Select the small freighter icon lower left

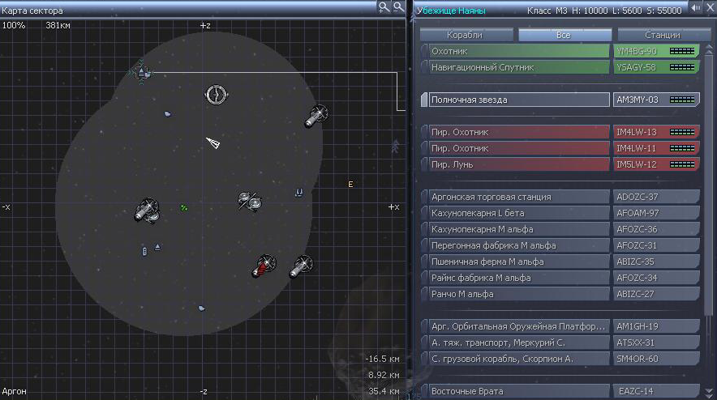click(144, 251)
